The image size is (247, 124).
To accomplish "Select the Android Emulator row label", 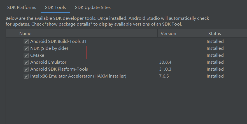I will click(48, 62).
